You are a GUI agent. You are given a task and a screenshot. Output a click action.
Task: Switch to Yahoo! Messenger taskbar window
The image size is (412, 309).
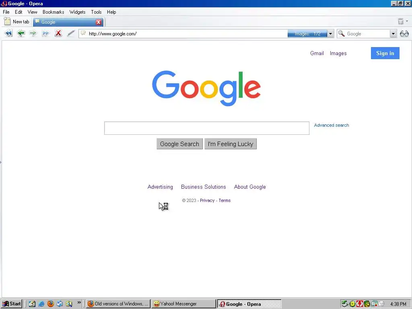[x=183, y=304]
